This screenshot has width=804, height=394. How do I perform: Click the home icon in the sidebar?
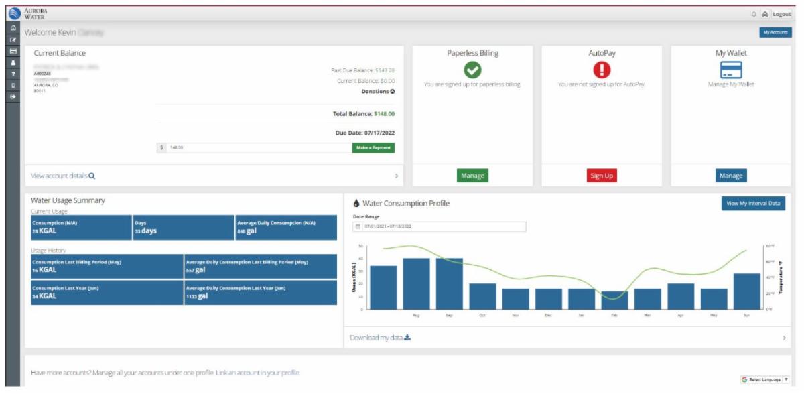pyautogui.click(x=12, y=28)
